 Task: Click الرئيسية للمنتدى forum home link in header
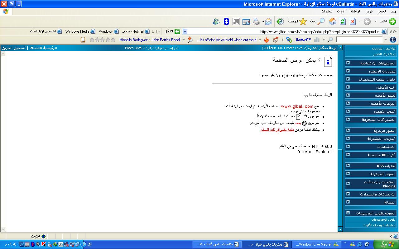(43, 48)
